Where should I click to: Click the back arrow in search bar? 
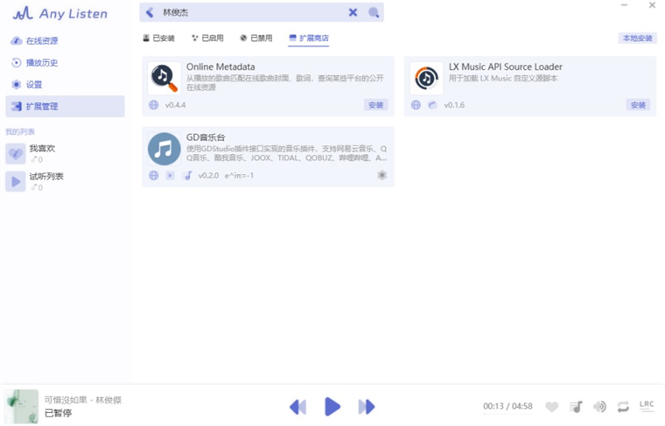(150, 12)
